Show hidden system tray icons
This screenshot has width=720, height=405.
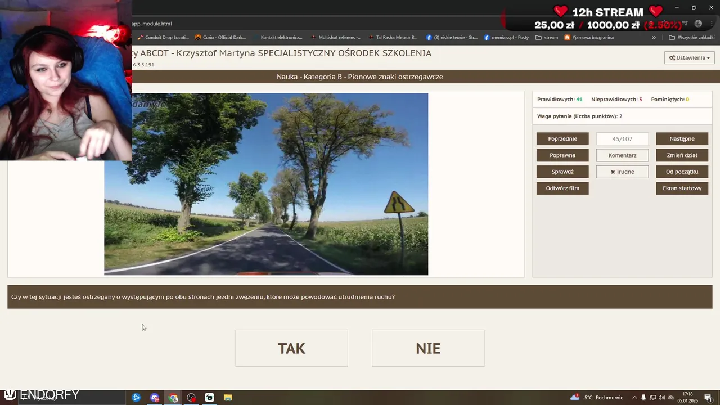coord(634,398)
